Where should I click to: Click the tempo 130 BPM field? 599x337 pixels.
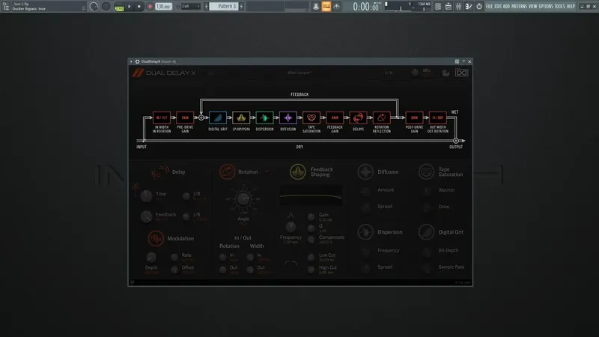[163, 7]
